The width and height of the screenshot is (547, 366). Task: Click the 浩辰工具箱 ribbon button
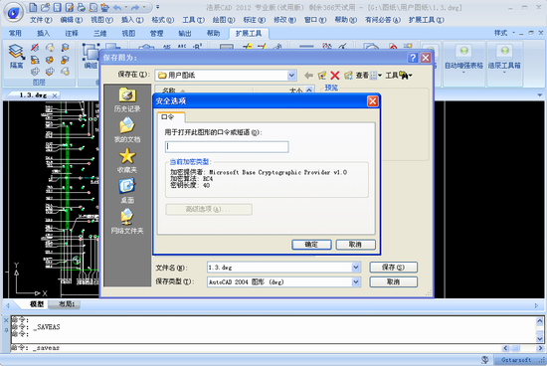pos(504,59)
